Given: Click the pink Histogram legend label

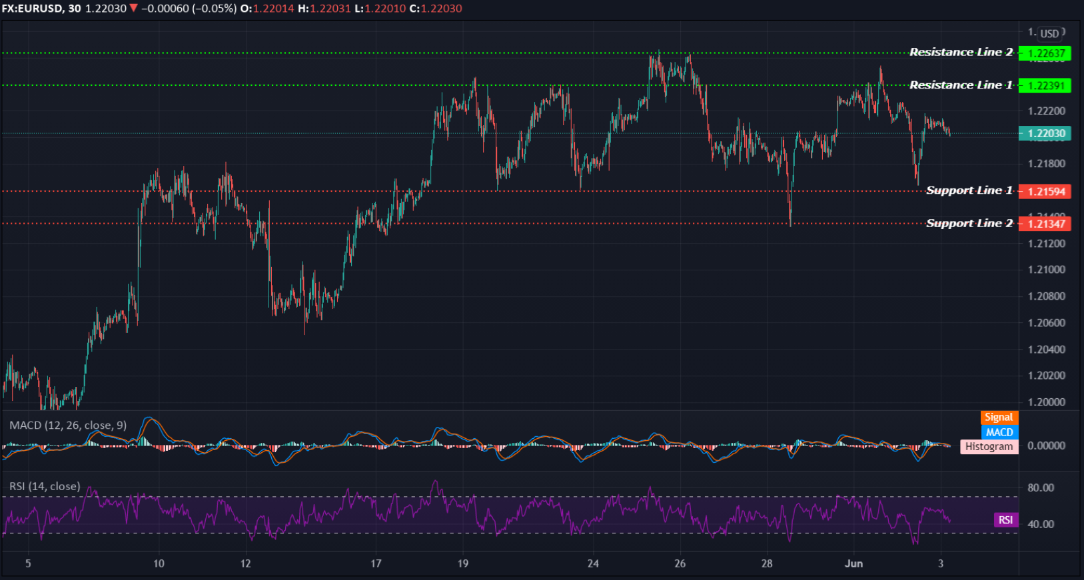Looking at the screenshot, I should tap(989, 446).
